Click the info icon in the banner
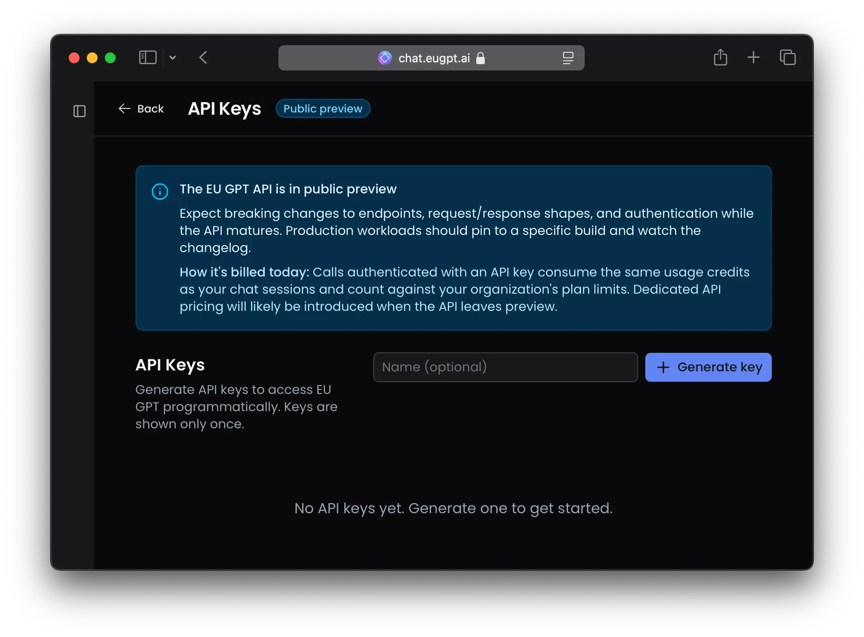864x637 pixels. tap(160, 192)
